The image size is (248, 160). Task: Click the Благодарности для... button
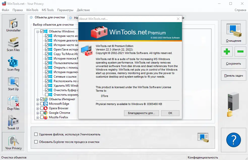pyautogui.click(x=141, y=113)
